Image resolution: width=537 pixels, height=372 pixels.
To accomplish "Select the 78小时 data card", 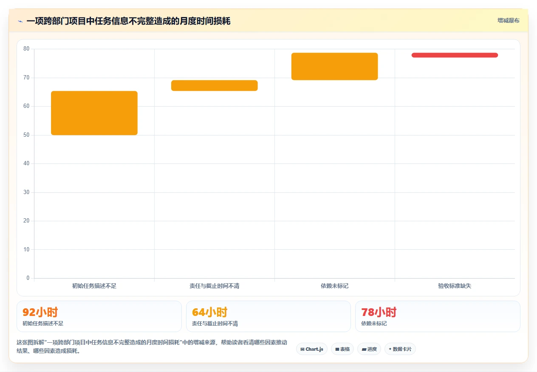I will 438,316.
